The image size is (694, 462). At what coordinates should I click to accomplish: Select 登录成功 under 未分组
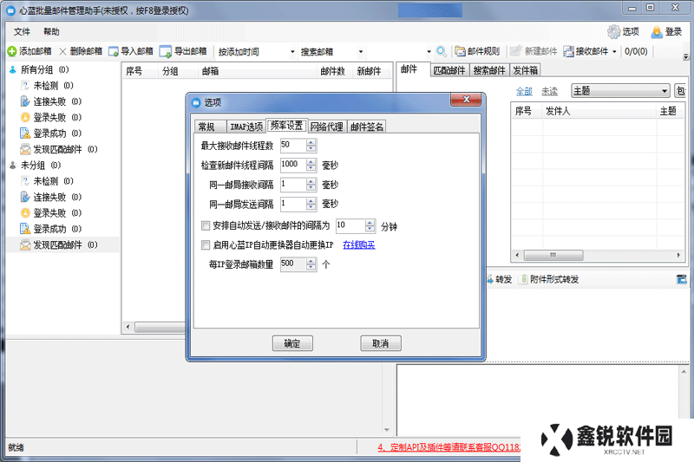50,229
